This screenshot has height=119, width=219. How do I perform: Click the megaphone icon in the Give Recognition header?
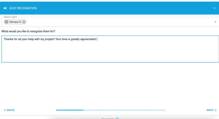[x=5, y=8]
